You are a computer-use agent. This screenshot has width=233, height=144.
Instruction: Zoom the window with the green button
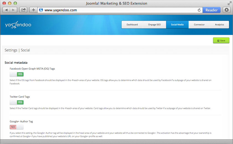(x=15, y=3)
